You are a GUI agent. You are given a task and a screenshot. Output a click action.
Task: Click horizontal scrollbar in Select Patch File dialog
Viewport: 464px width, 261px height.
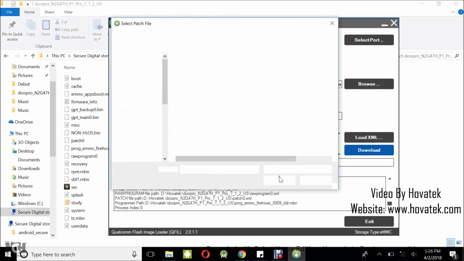(x=236, y=159)
